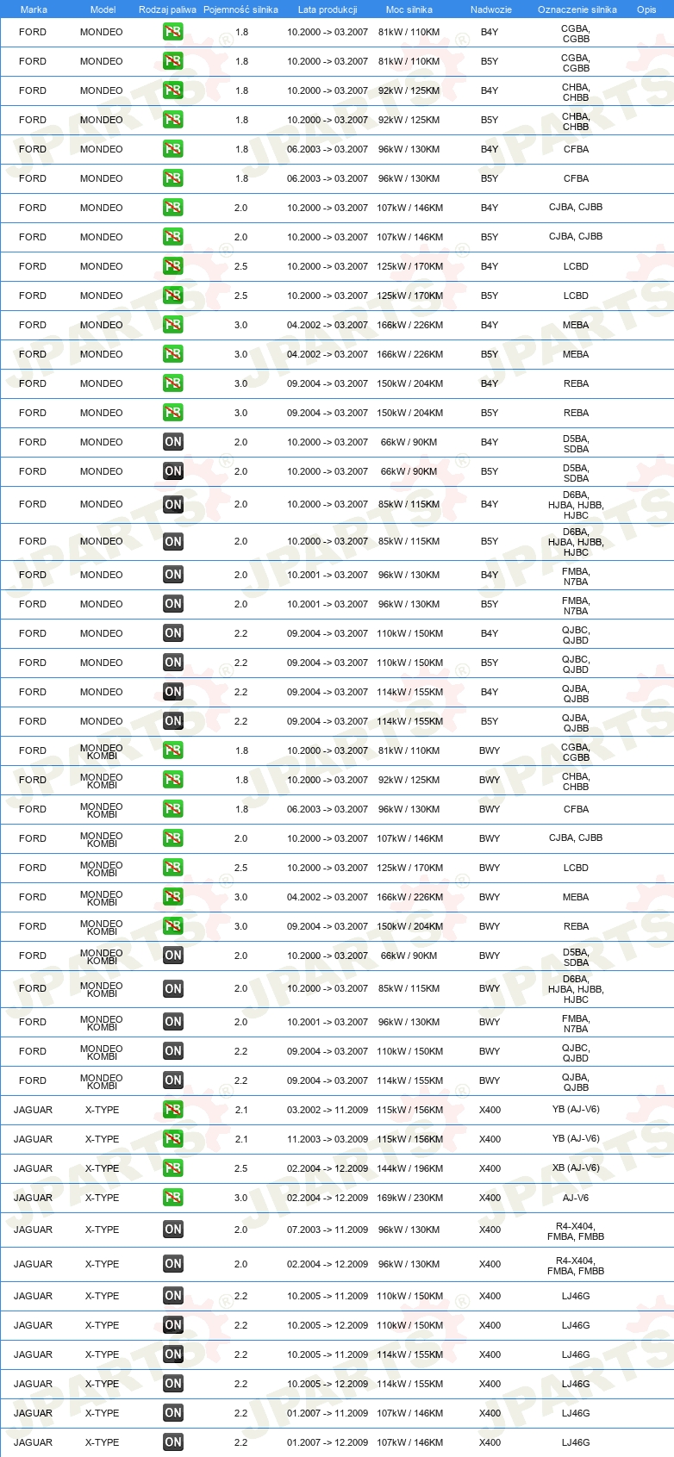
Task: Click petrol icon for Mondeo 3.0 166kW B4Y
Action: [173, 325]
